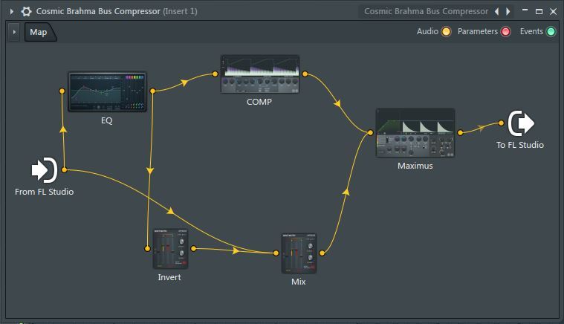564x324 pixels.
Task: Open the Mix plugin thumbnail
Action: click(299, 253)
